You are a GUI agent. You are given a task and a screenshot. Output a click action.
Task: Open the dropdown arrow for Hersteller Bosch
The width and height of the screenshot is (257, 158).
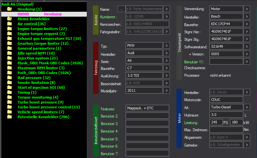(247, 16)
